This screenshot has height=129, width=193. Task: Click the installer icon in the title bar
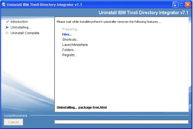[x=4, y=4]
